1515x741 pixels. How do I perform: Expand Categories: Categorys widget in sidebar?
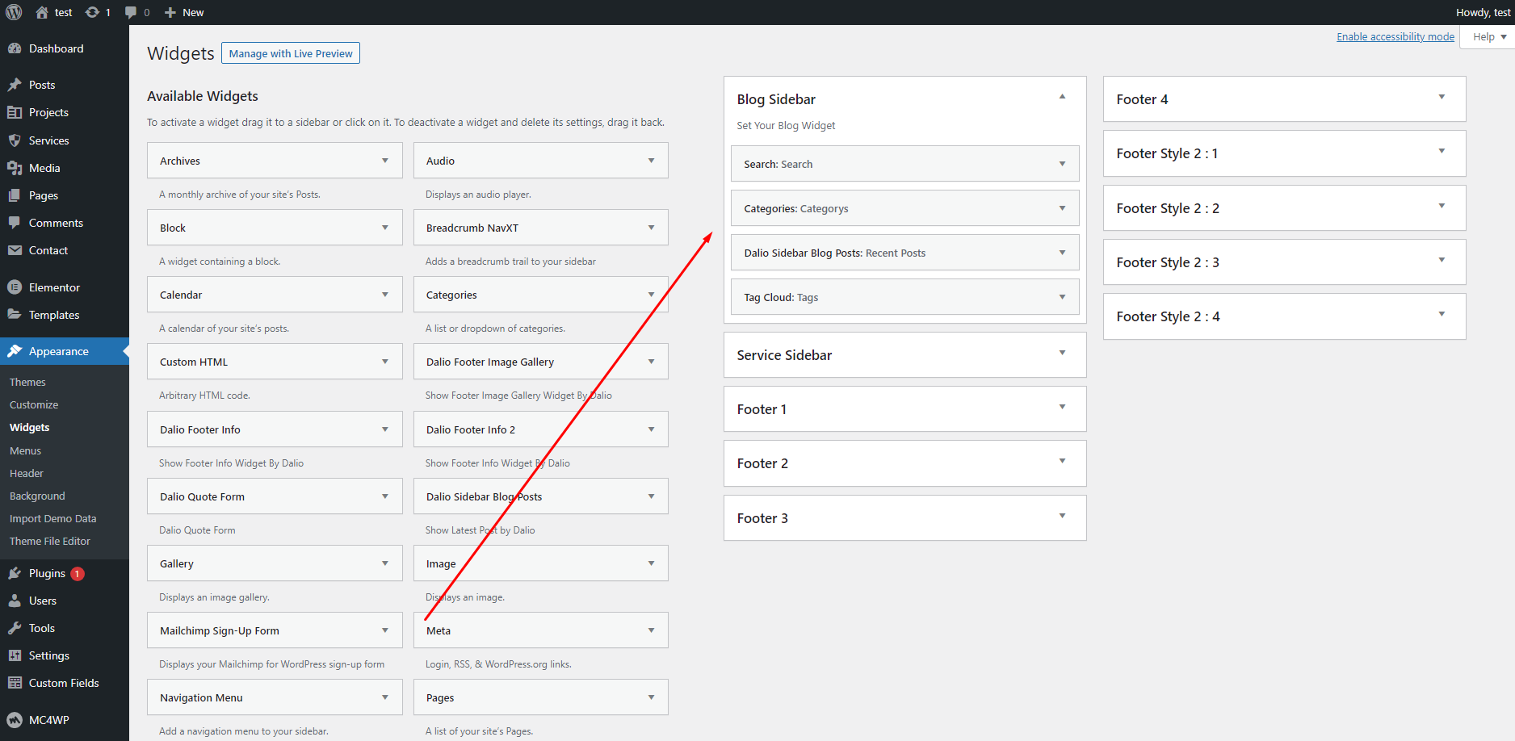point(1063,208)
